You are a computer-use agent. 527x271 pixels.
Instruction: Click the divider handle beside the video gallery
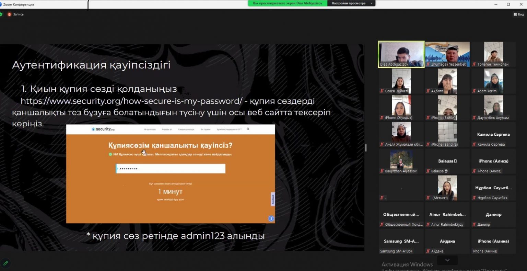pos(366,148)
